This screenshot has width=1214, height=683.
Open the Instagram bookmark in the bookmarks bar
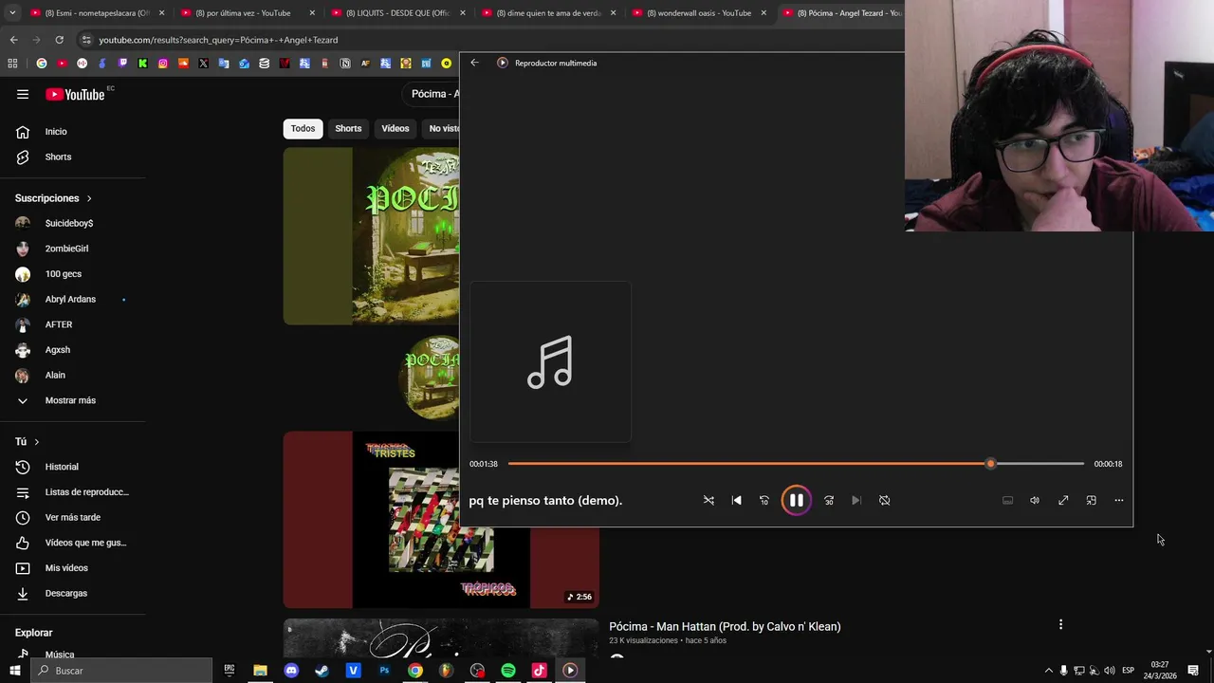tap(163, 64)
